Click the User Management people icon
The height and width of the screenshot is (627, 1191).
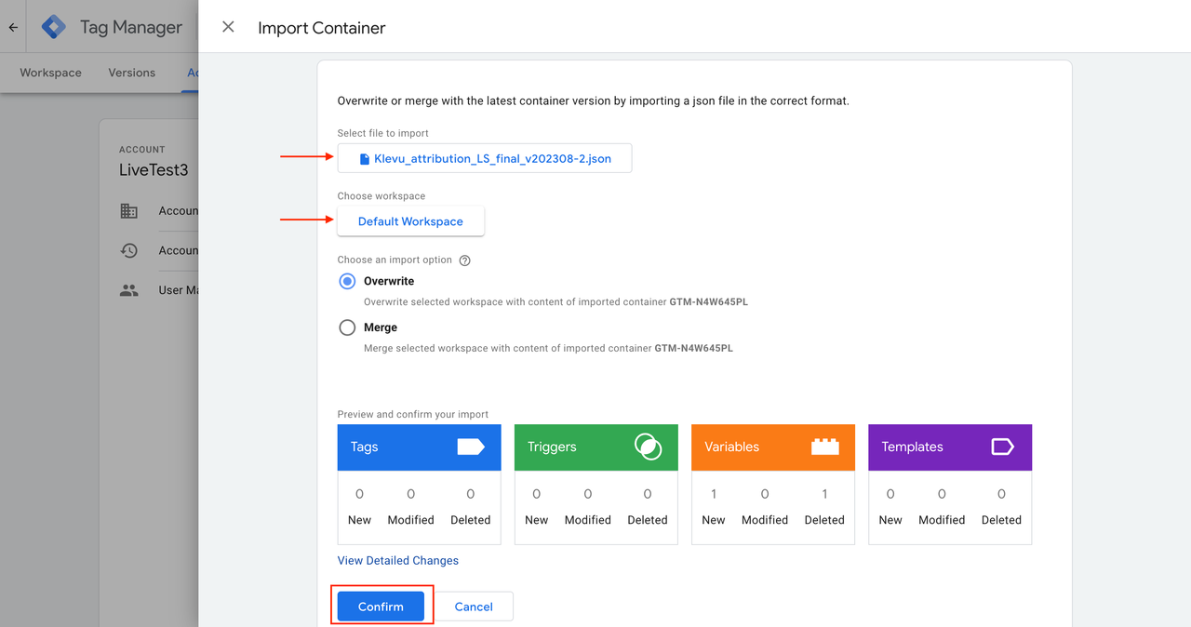(x=129, y=290)
